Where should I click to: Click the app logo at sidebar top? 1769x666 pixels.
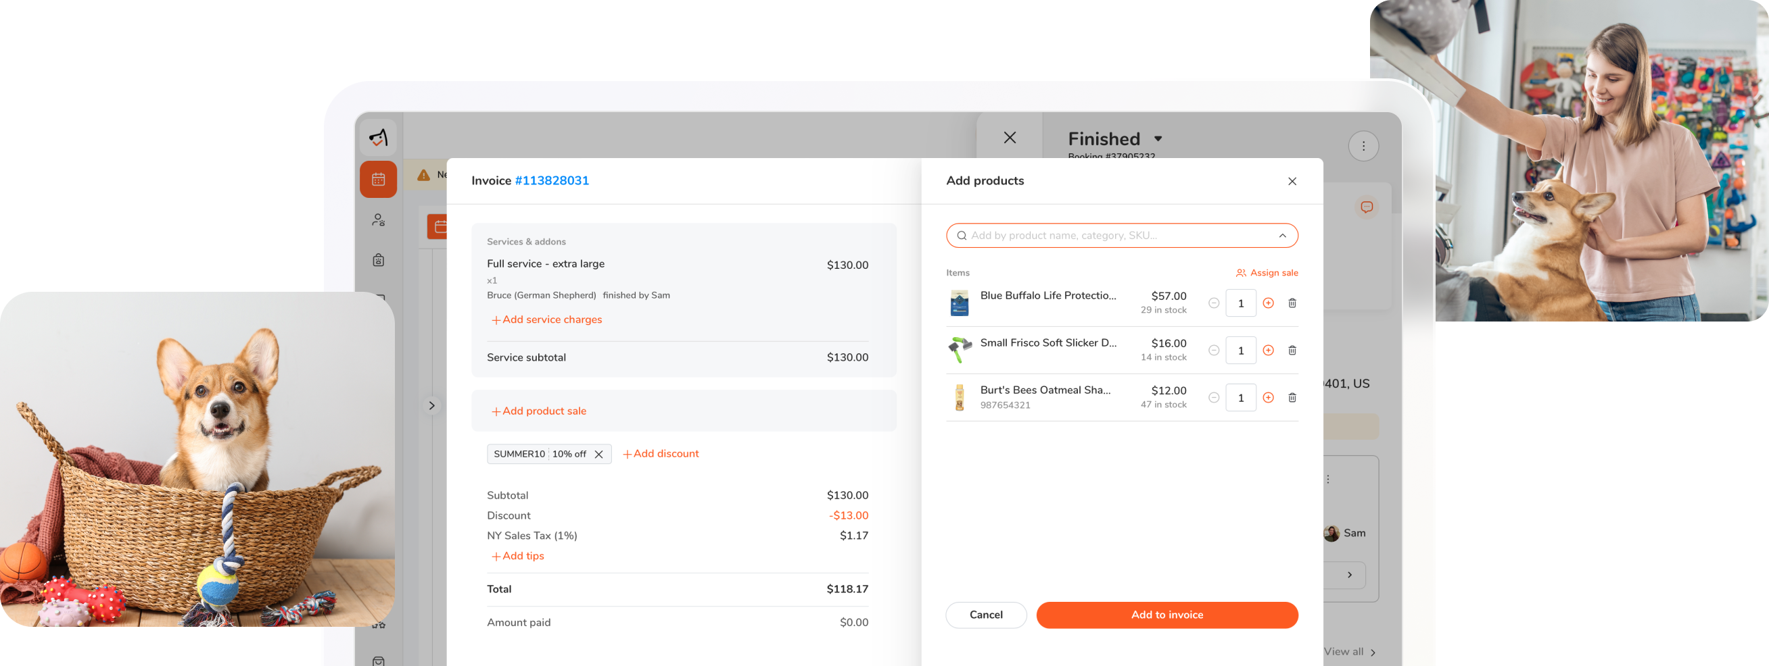[x=379, y=138]
